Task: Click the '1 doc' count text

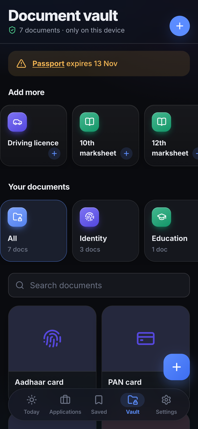Action: click(160, 249)
